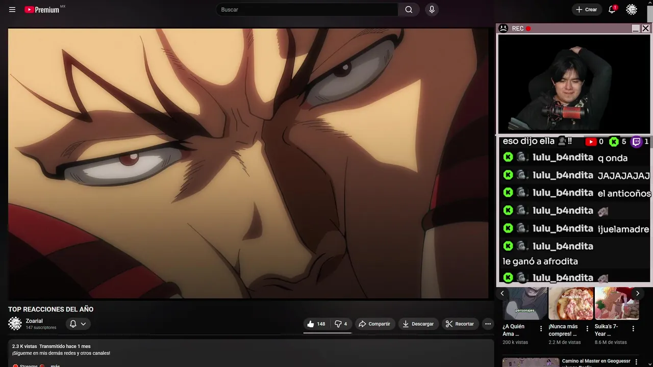Open options for '¿A Quién Ama' video
653x367 pixels.
pyautogui.click(x=541, y=329)
